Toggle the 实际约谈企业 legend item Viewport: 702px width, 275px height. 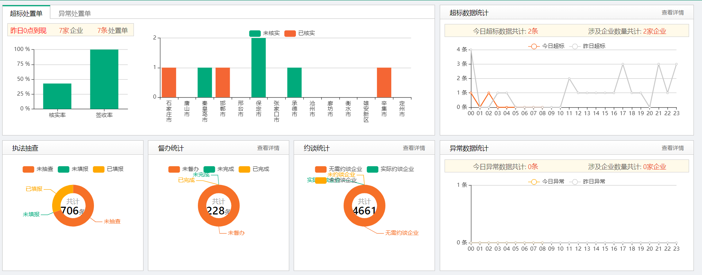click(x=390, y=169)
